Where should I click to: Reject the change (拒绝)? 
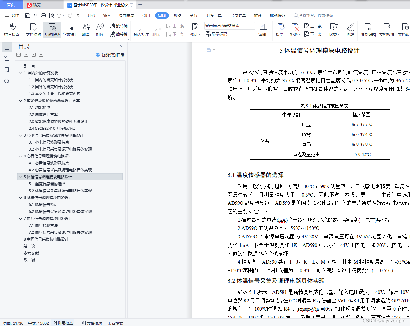click(294, 30)
